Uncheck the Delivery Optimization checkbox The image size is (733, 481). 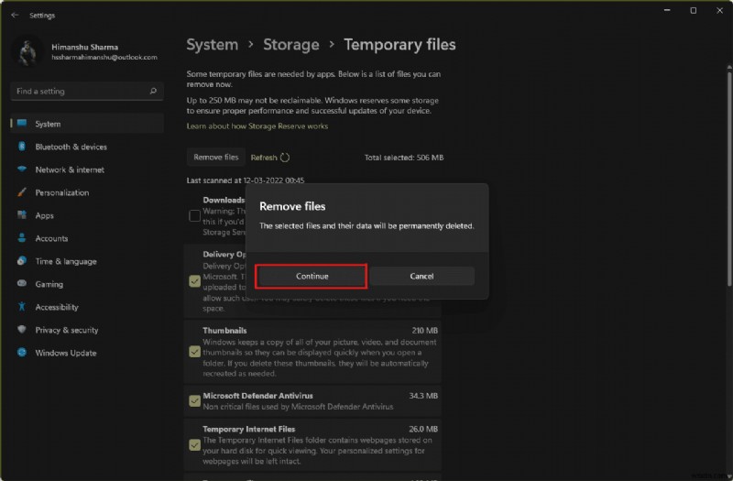point(194,281)
